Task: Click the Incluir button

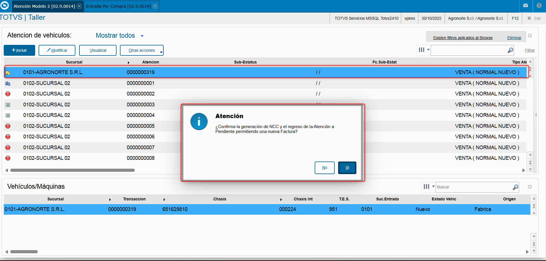Action: coord(19,50)
